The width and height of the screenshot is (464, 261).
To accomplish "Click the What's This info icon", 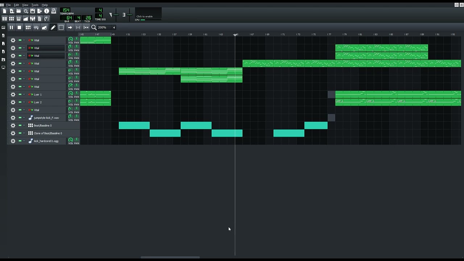I will pos(47,11).
